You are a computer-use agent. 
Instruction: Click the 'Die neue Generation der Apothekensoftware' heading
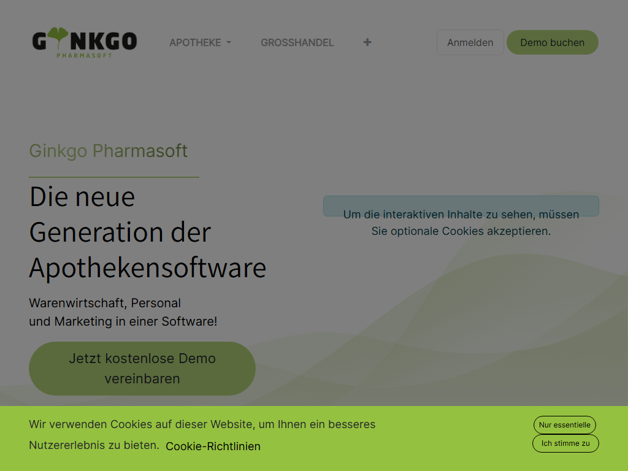point(148,232)
